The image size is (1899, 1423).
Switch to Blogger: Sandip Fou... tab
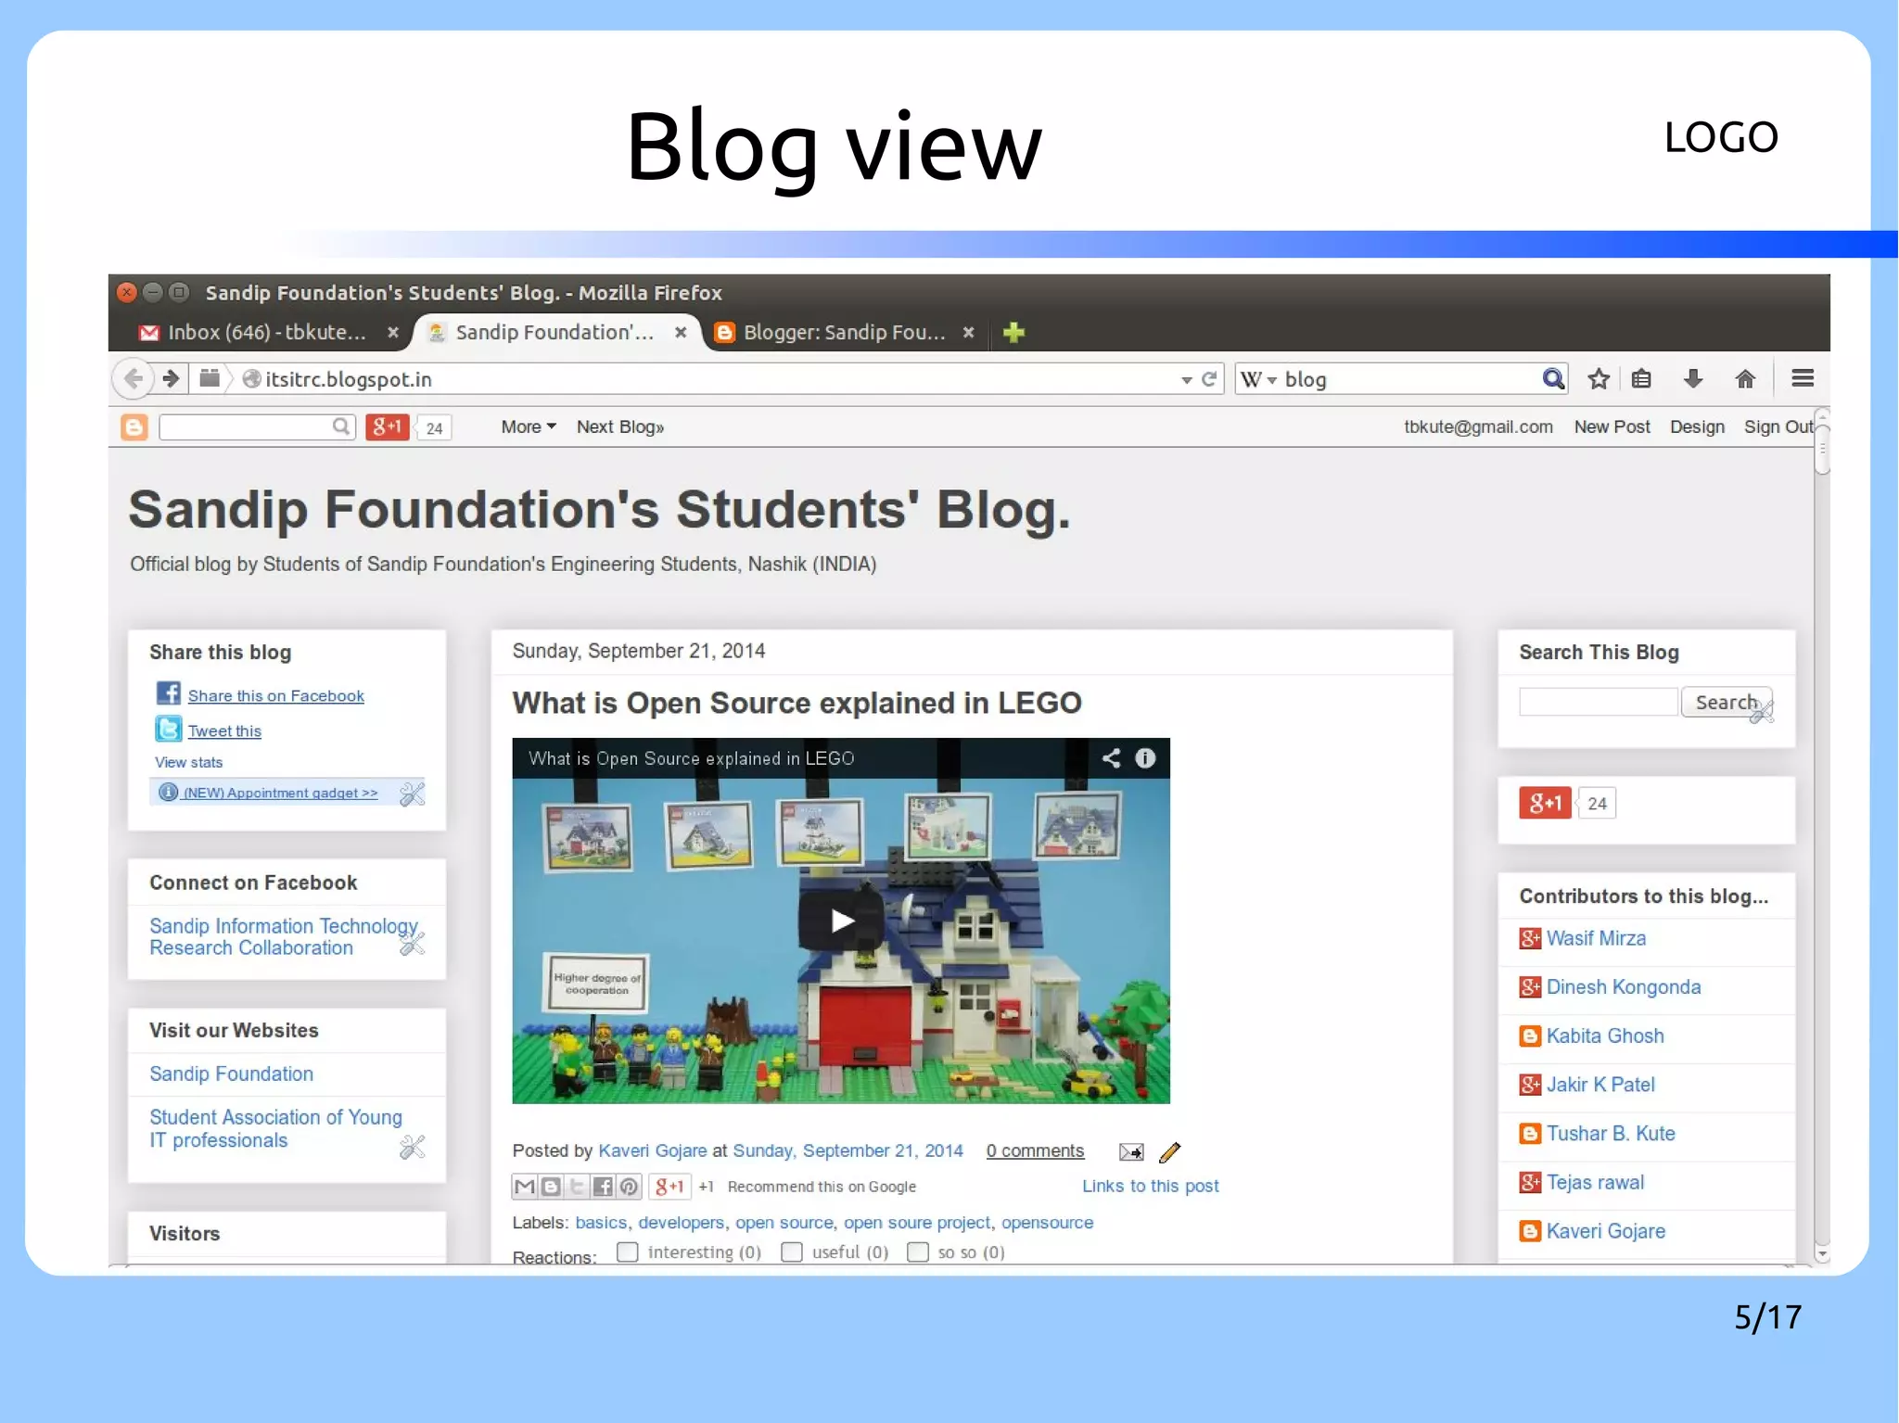tap(844, 332)
